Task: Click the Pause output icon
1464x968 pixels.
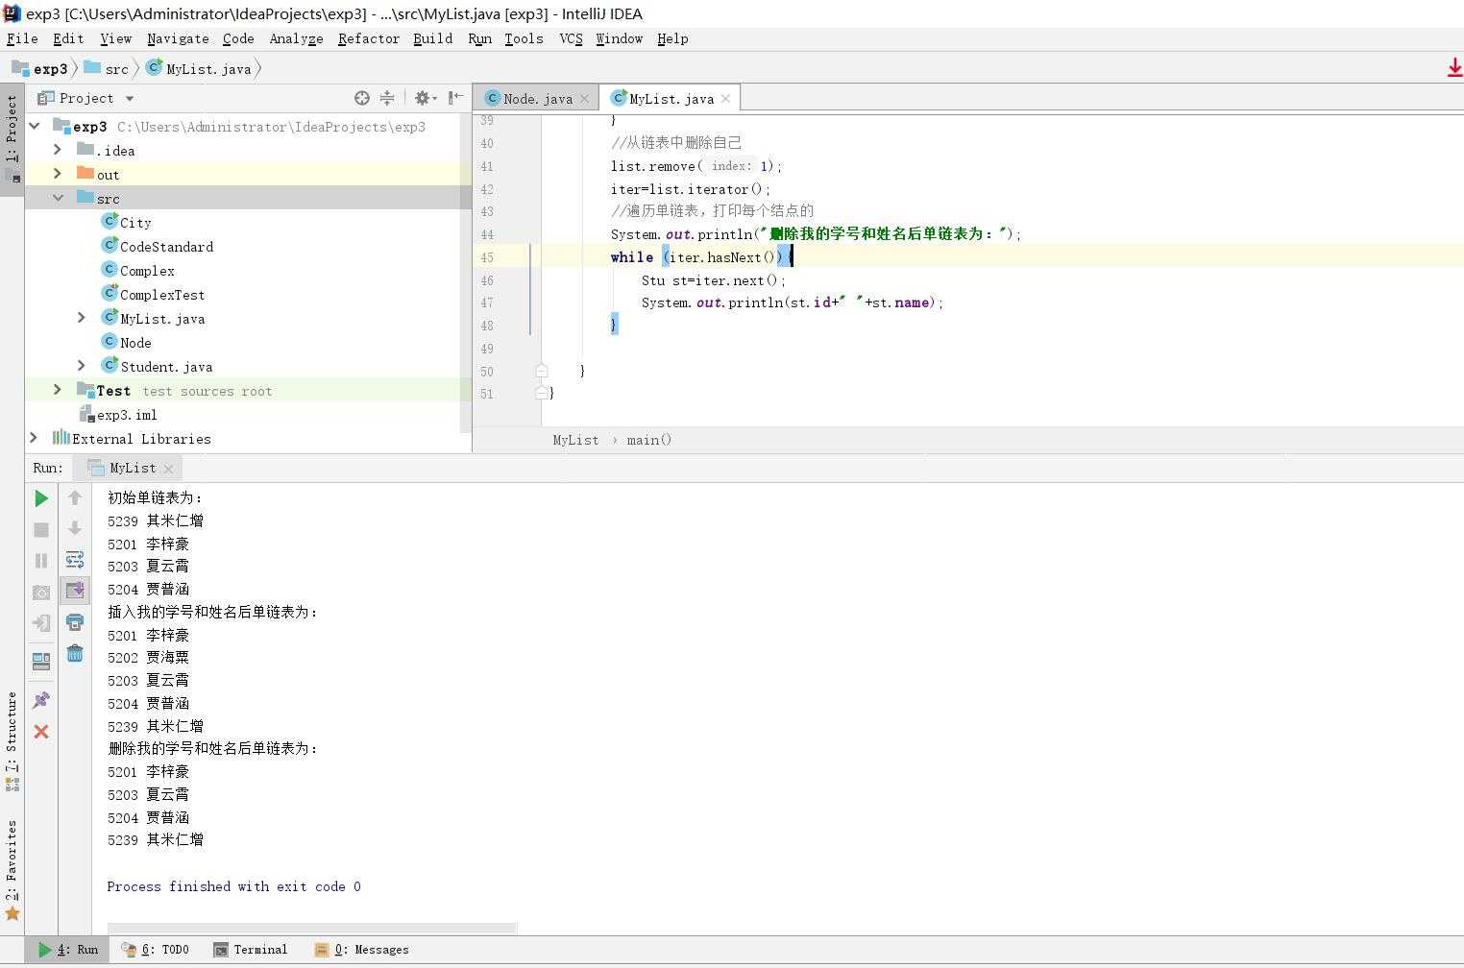Action: coord(41,561)
